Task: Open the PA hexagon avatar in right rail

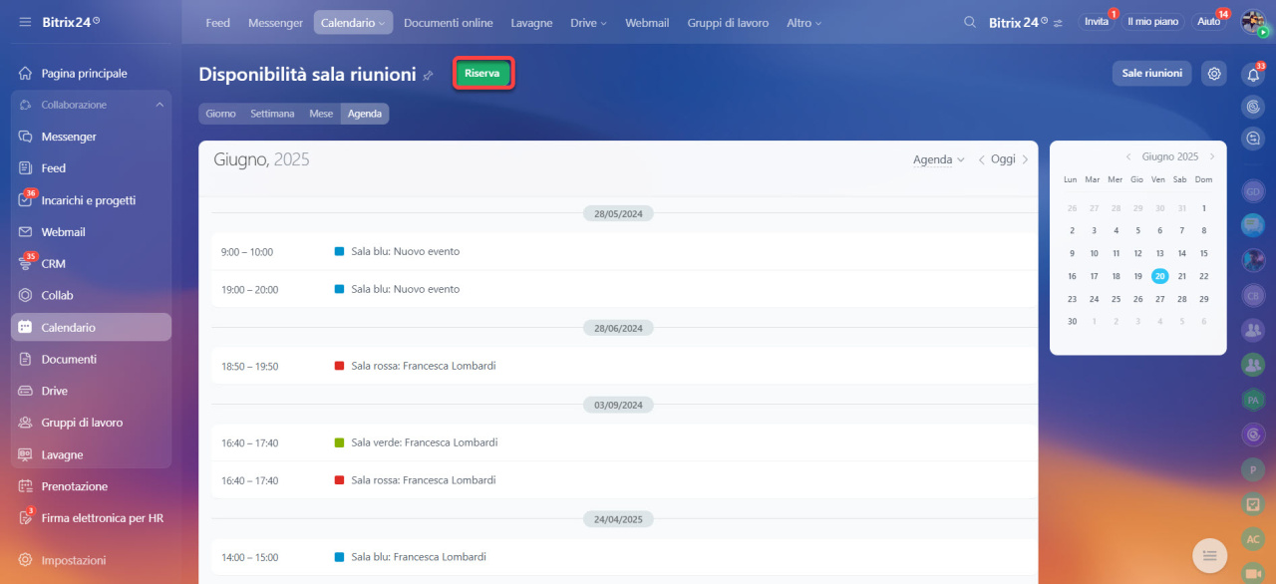Action: pyautogui.click(x=1253, y=400)
